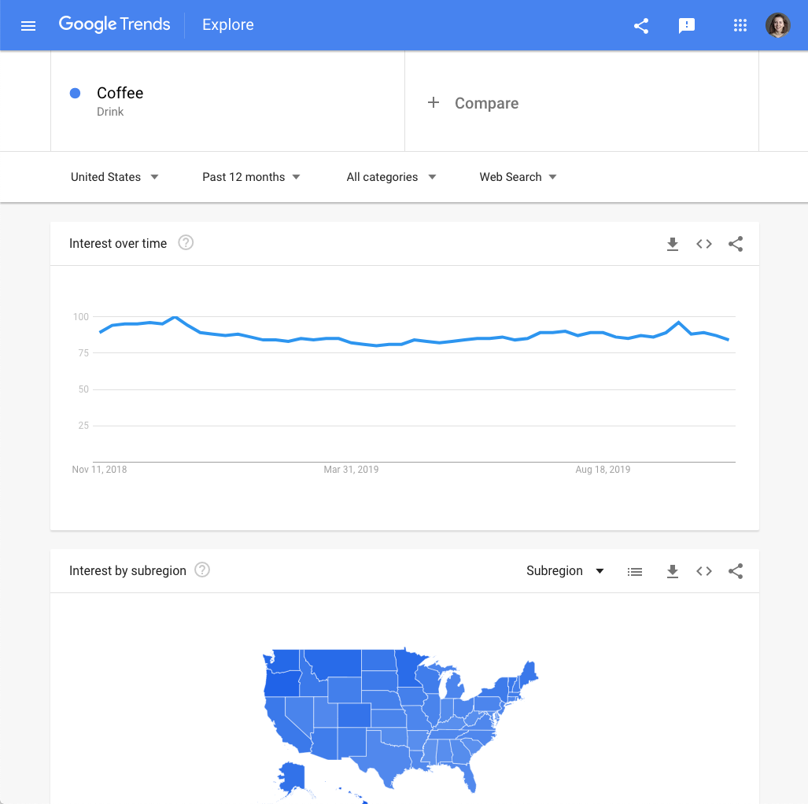Share the Interest over time chart
This screenshot has height=804, width=808.
tap(736, 244)
